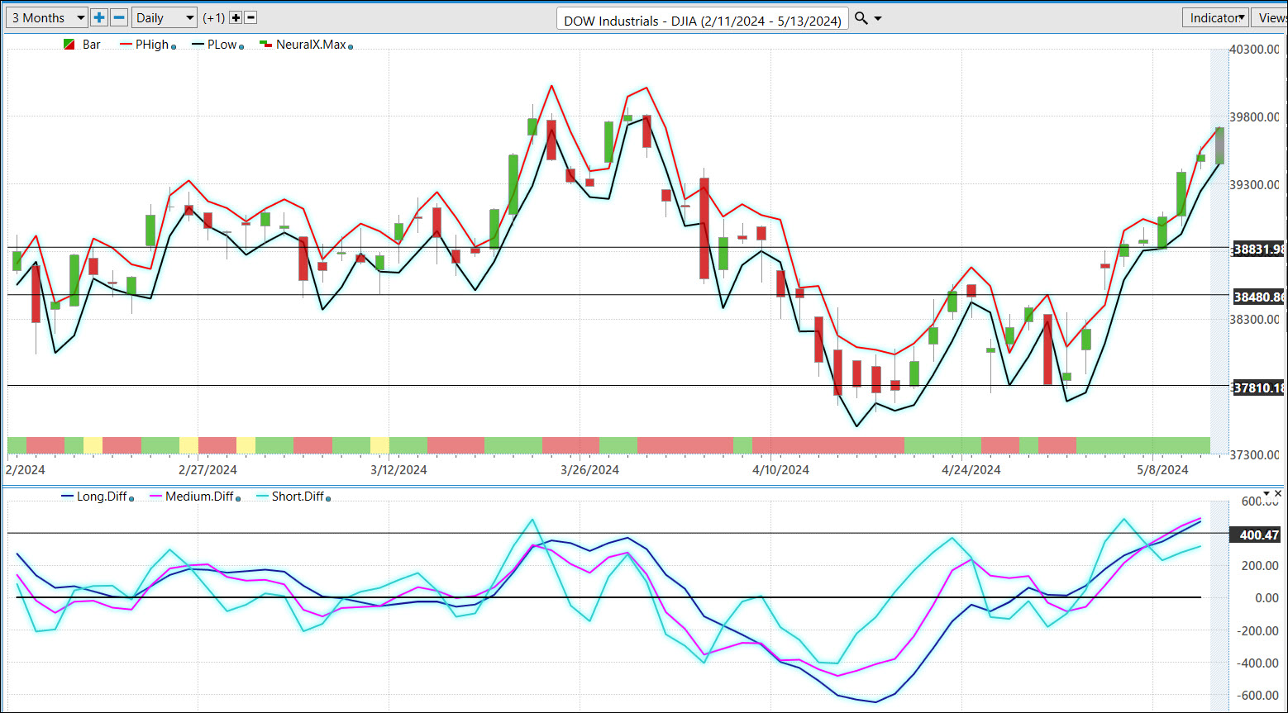Click the NeuralX.Max legend label

[311, 45]
